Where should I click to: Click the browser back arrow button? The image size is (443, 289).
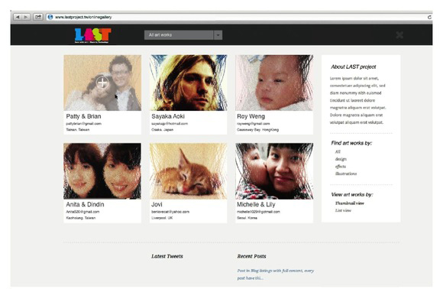(x=18, y=17)
